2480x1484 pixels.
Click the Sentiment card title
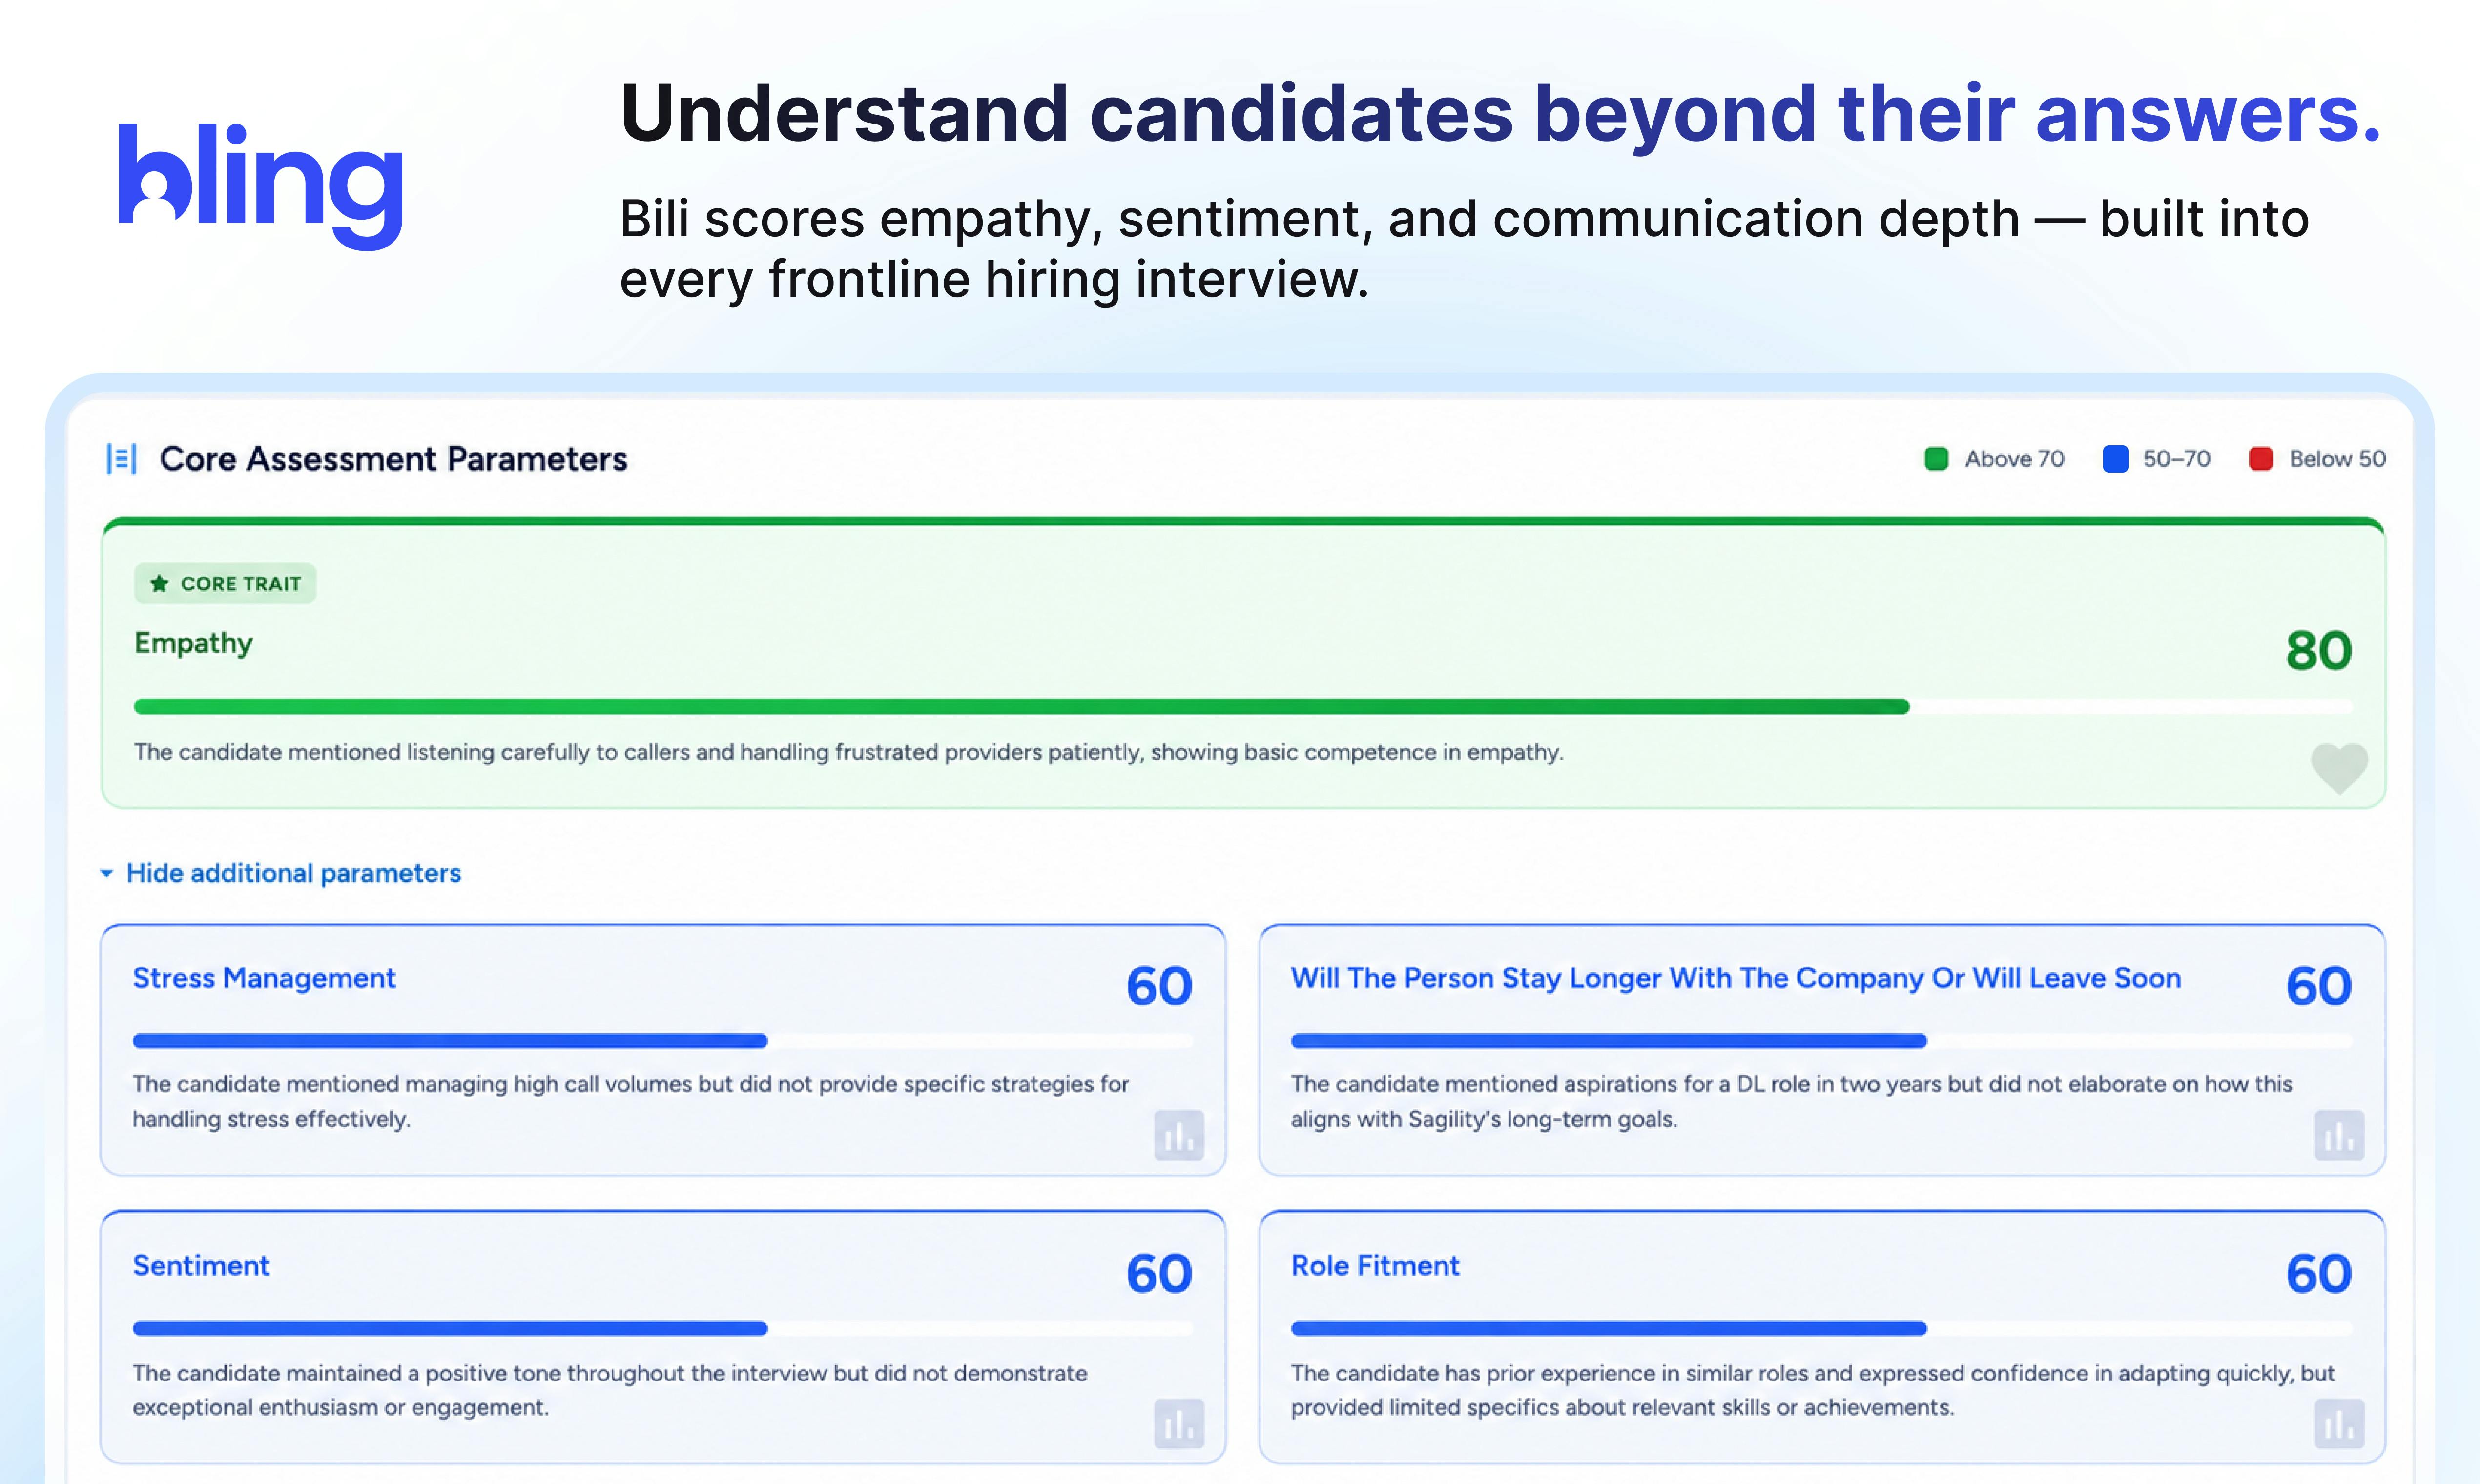click(201, 1265)
